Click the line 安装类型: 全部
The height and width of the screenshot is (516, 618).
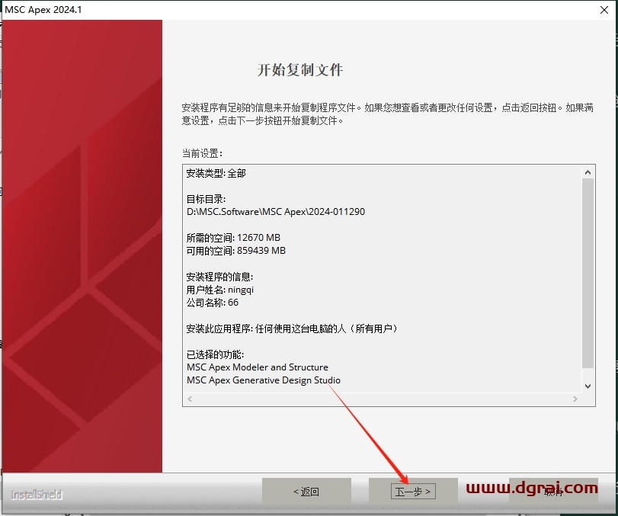(x=216, y=173)
